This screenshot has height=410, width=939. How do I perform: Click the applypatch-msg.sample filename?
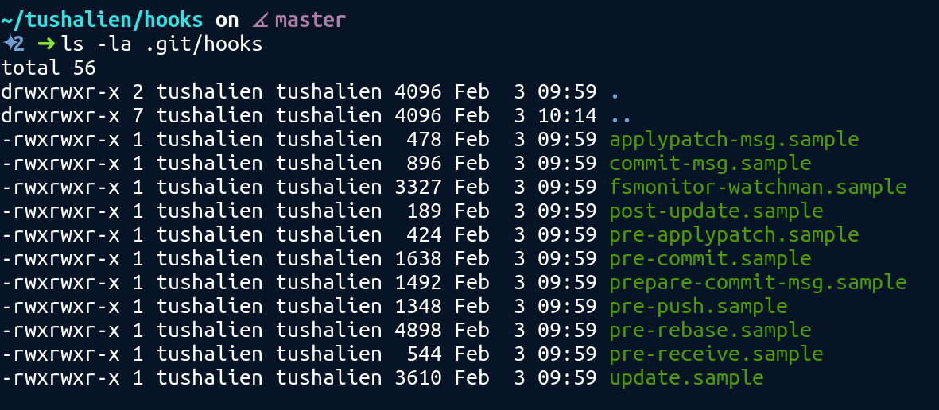pos(734,140)
